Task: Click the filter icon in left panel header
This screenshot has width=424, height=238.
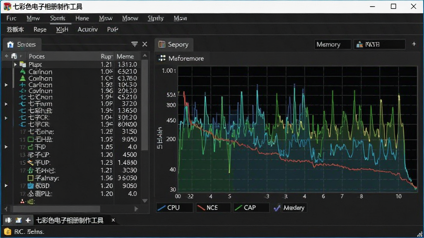Action: pos(135,44)
